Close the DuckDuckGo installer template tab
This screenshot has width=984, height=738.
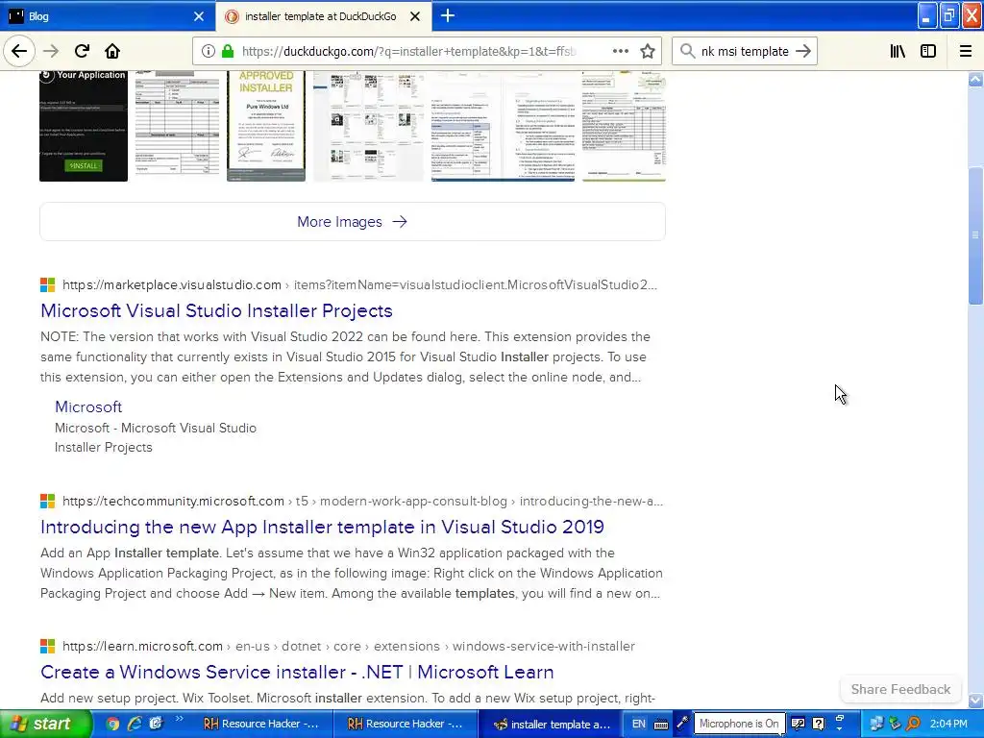415,16
